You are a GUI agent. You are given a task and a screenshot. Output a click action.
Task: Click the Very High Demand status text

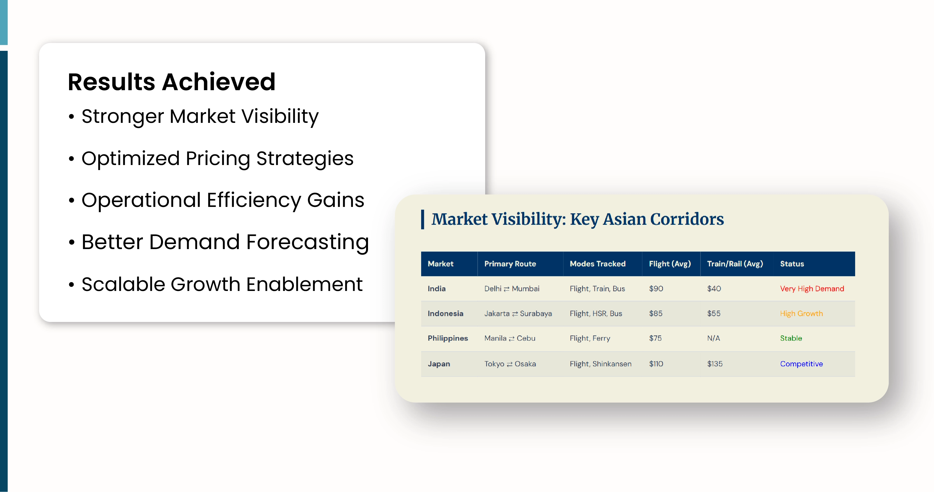point(812,288)
